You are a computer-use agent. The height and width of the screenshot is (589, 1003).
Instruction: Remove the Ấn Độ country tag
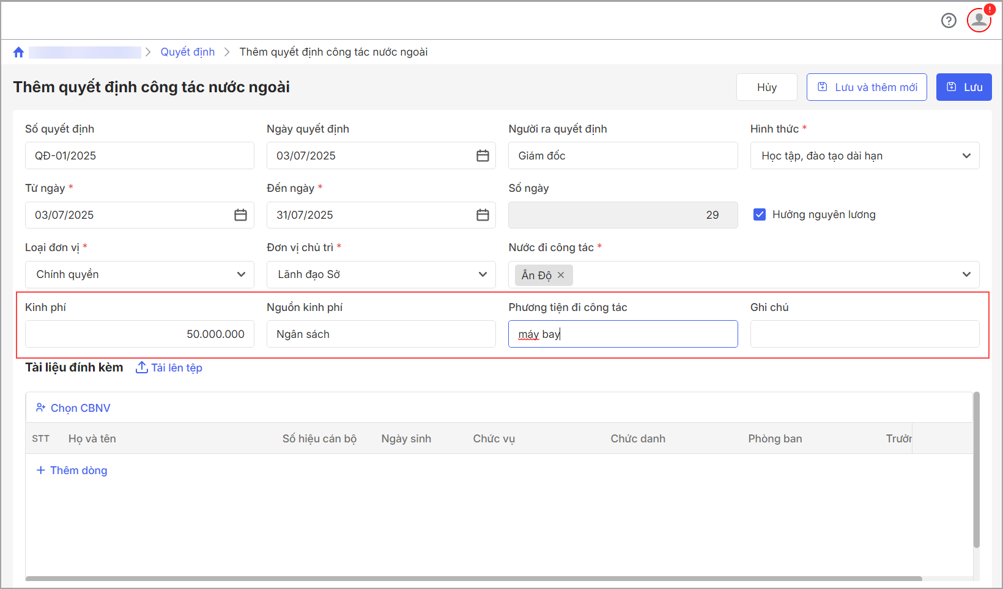[x=561, y=275]
